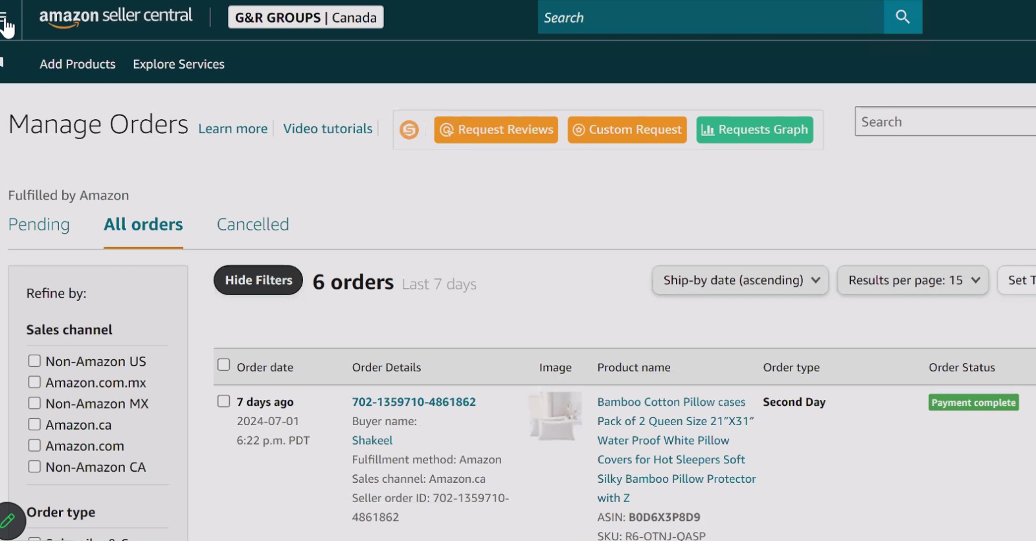
Task: Open the hamburger navigation menu
Action: point(4,19)
